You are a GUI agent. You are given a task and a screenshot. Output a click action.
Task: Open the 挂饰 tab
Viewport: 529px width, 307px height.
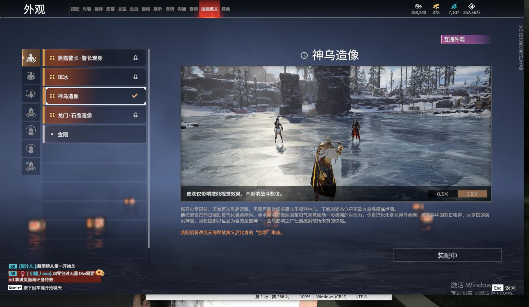pyautogui.click(x=99, y=9)
